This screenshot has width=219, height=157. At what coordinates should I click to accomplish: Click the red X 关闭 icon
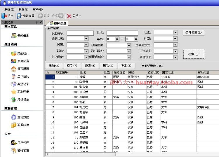tap(69, 16)
